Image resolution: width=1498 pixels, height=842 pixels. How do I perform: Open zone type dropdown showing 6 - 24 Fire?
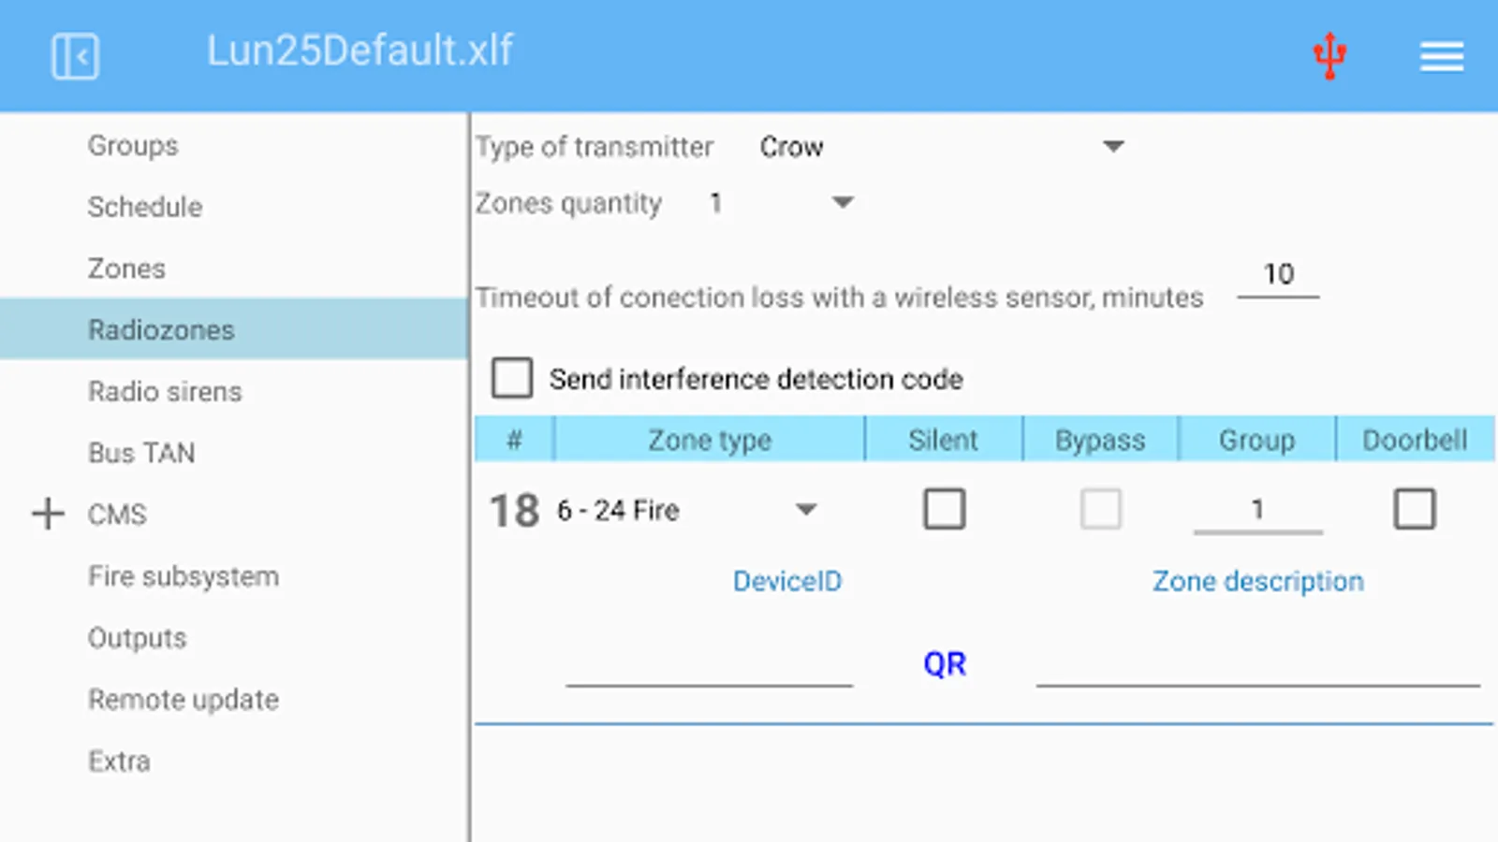688,511
